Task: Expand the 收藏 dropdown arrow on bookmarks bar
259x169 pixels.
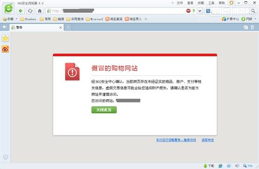Action: (16, 19)
